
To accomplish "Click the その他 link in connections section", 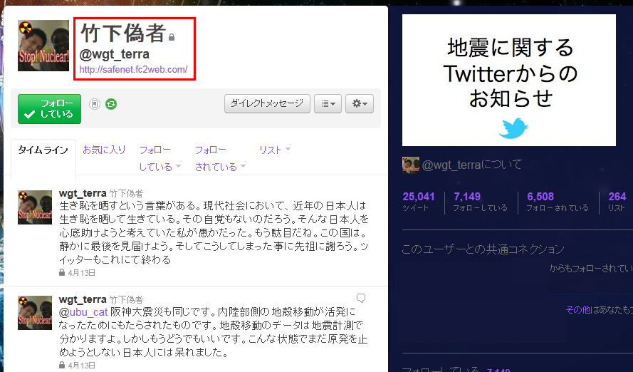I will [578, 310].
